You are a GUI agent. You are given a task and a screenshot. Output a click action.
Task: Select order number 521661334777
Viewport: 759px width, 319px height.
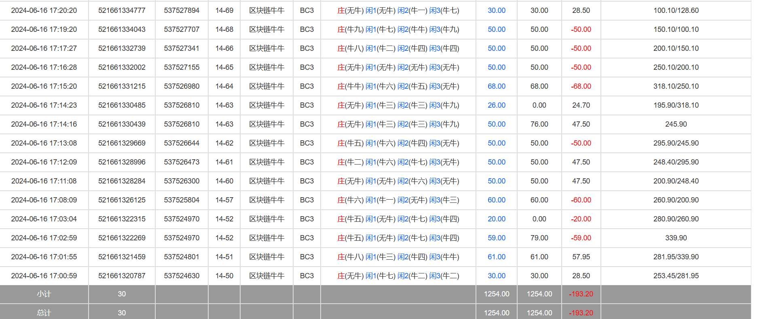point(122,10)
